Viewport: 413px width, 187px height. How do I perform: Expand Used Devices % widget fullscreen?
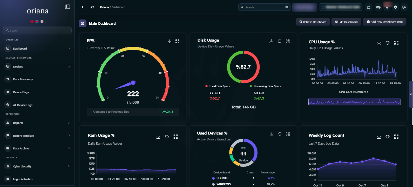(x=288, y=134)
